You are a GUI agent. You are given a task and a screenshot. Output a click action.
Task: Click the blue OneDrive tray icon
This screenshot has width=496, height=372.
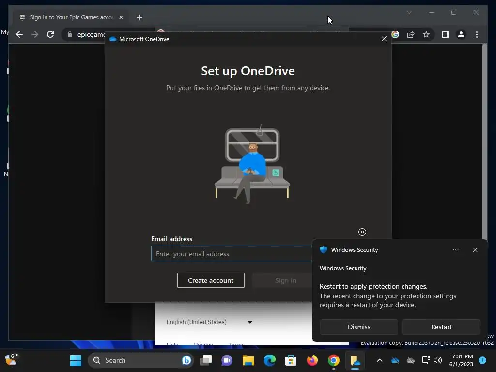coord(395,360)
